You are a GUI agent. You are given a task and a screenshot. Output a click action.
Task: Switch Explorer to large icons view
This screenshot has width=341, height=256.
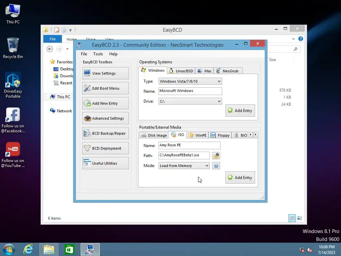299,218
